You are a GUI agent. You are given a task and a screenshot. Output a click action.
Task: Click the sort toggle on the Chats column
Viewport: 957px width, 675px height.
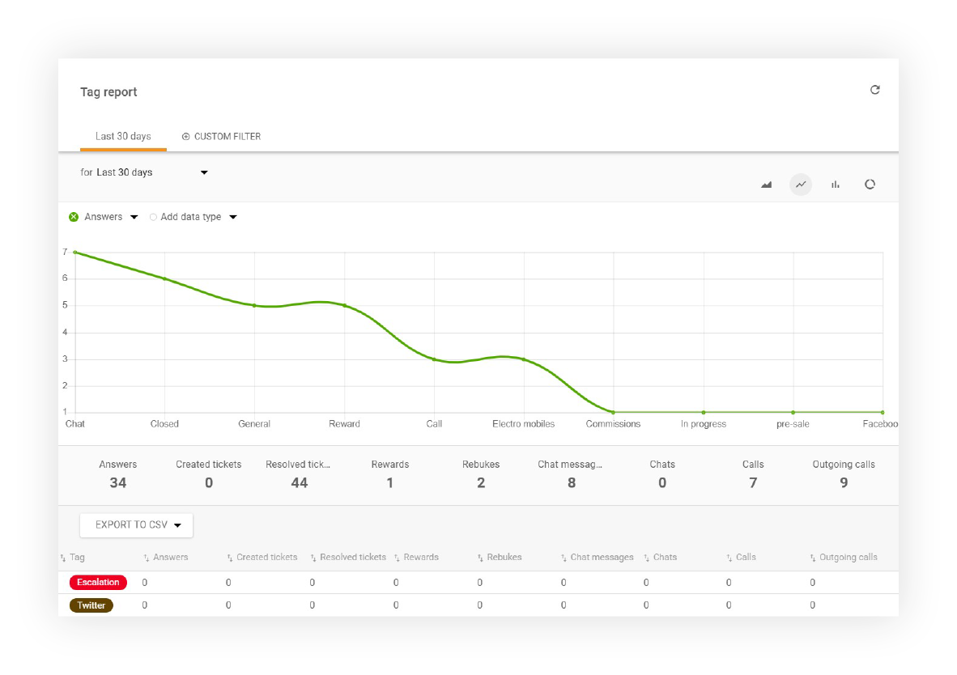tap(644, 557)
